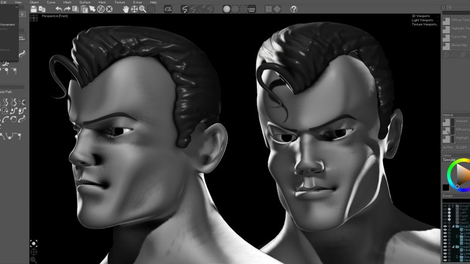Select the arrow pointer selection tool
This screenshot has width=470, height=264.
(x=92, y=9)
